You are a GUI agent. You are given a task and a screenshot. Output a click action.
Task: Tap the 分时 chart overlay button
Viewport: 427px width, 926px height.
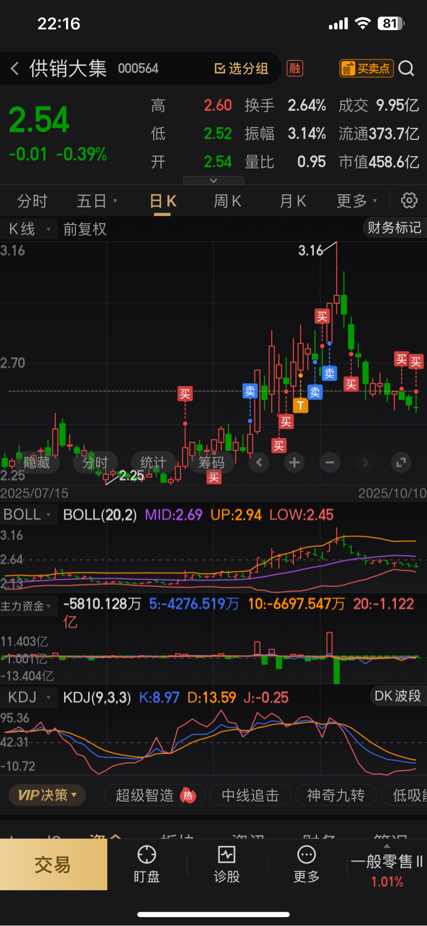[95, 462]
